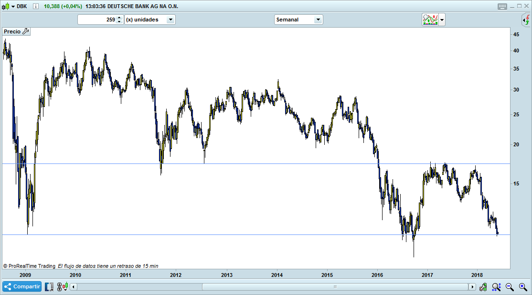
Task: Open the virtual keyboard icon in title bar
Action: click(x=502, y=6)
